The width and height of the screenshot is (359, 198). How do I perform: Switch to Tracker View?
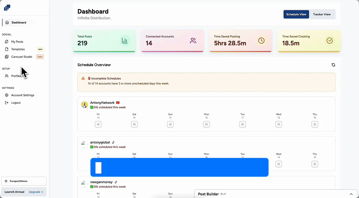322,14
